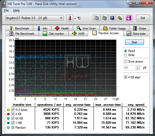Open the Info tab
155x136 pixels.
point(43,28)
